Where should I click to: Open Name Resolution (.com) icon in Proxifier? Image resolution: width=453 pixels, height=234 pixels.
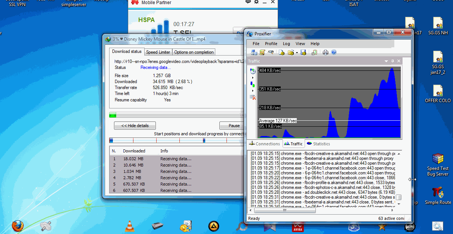coord(271,52)
